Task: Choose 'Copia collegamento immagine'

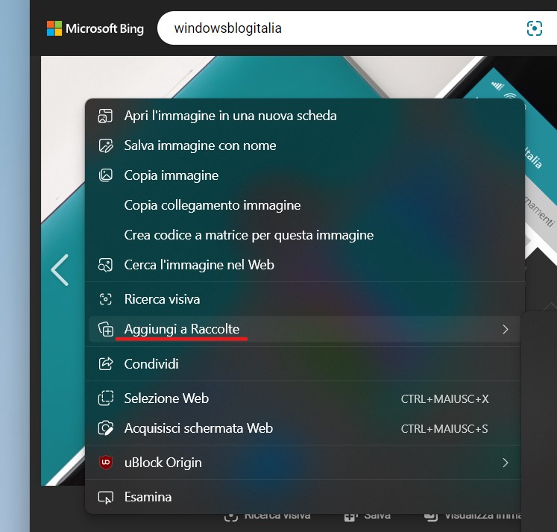Action: point(305,205)
